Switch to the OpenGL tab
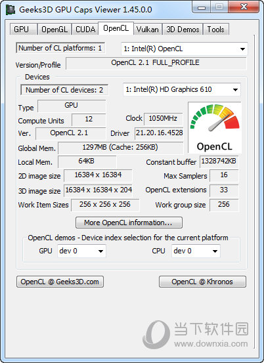 pos(55,30)
